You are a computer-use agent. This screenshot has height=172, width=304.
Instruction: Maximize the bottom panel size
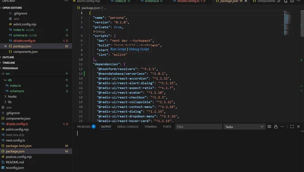[292, 127]
